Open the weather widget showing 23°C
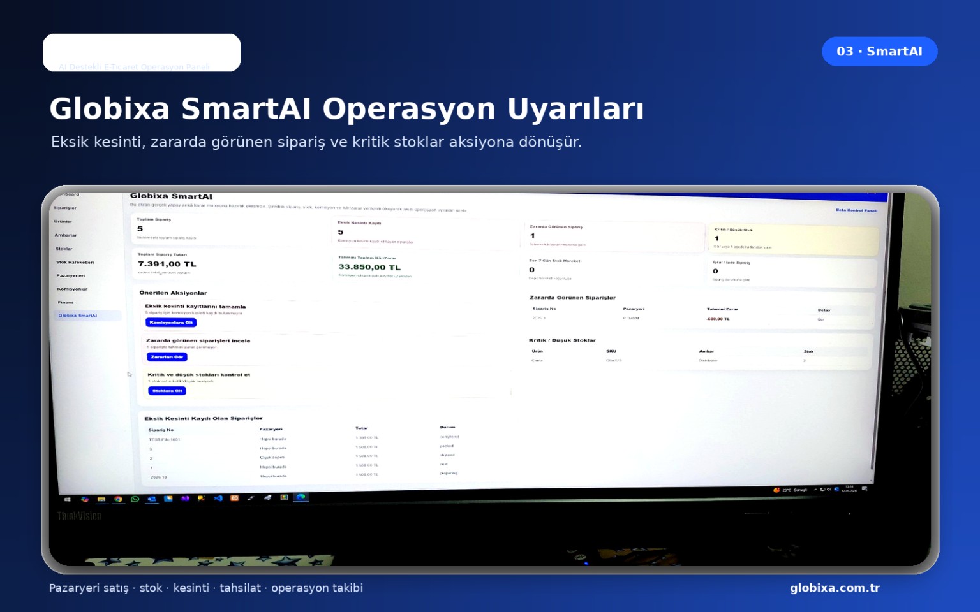The image size is (980, 612). pyautogui.click(x=791, y=490)
